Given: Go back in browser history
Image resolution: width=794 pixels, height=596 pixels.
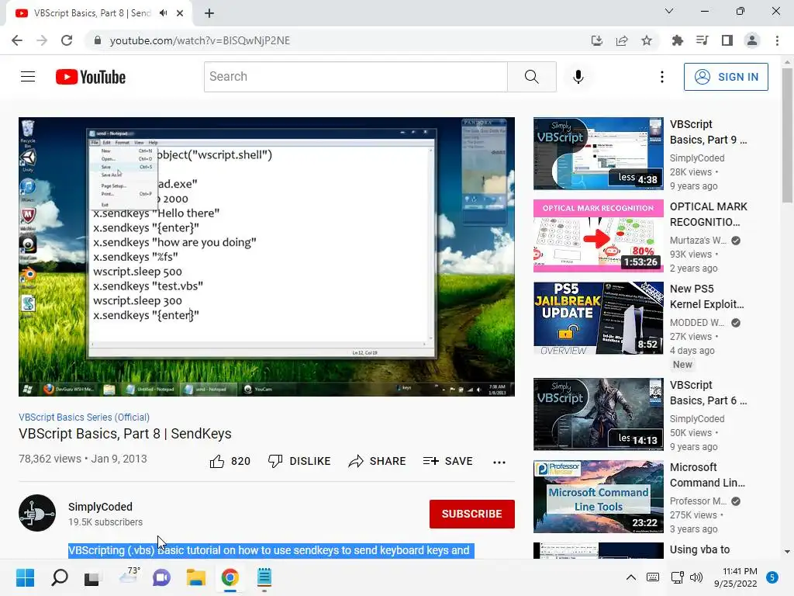Looking at the screenshot, I should click(x=17, y=40).
